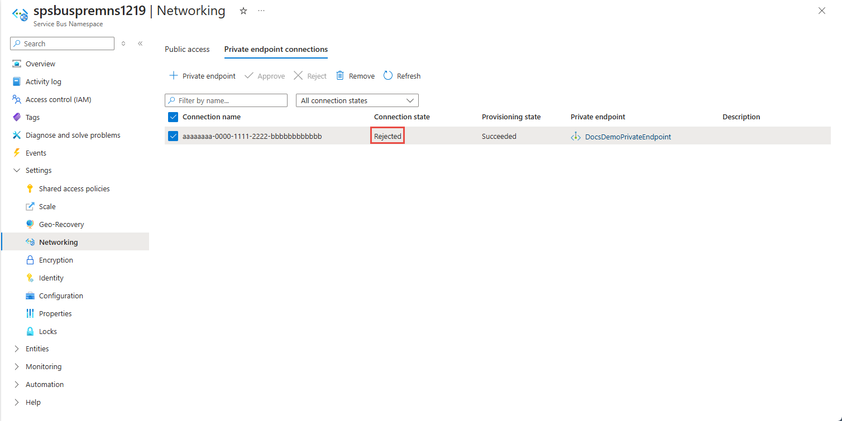Viewport: 842px width, 421px height.
Task: Collapse the Settings section
Action: click(x=17, y=171)
